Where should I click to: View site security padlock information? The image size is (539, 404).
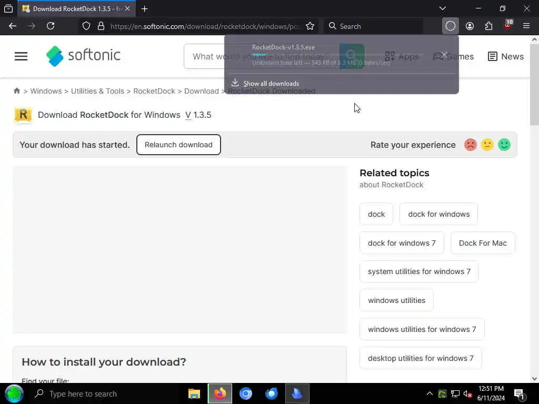point(101,26)
